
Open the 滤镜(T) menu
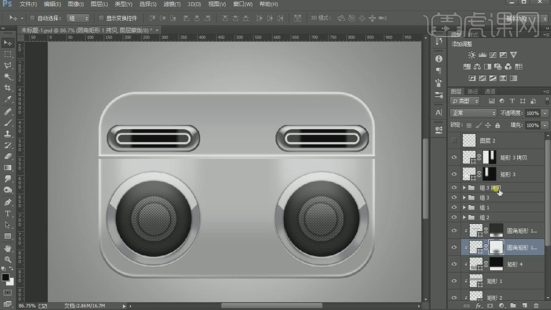(171, 4)
